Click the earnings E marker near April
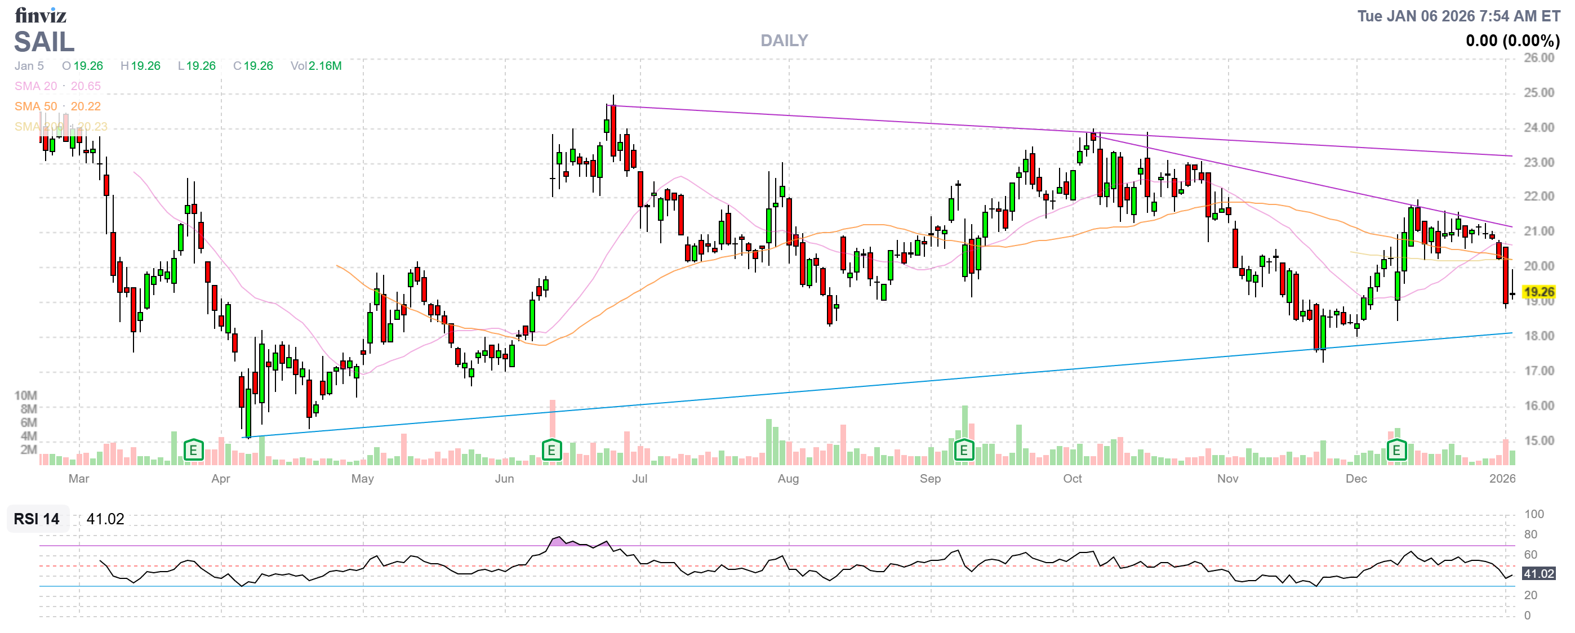This screenshot has width=1575, height=633. [193, 451]
